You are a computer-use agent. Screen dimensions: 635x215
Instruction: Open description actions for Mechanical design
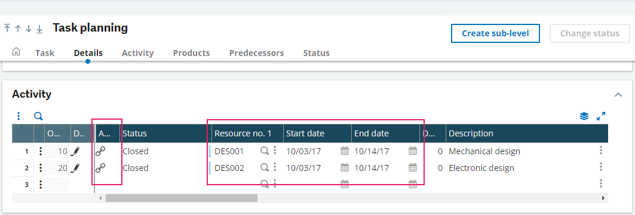601,151
